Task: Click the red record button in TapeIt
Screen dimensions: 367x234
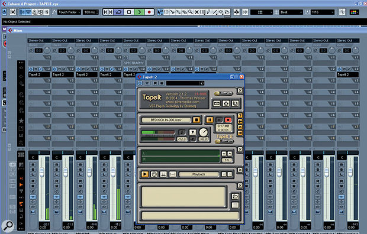Action: pos(228,120)
